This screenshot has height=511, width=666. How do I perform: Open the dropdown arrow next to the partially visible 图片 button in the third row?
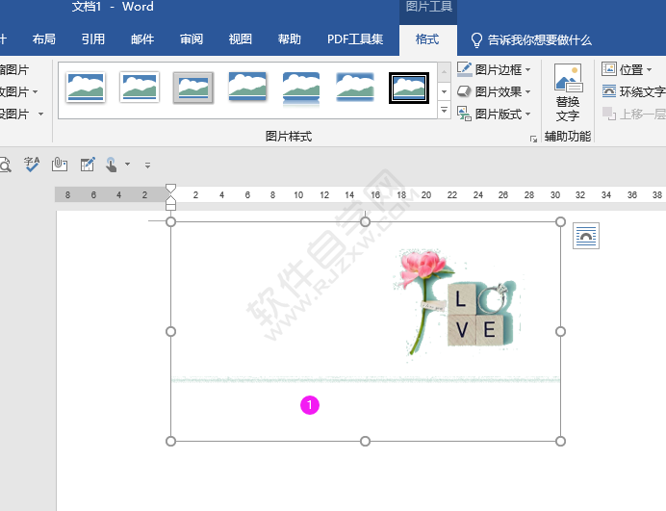[40, 114]
